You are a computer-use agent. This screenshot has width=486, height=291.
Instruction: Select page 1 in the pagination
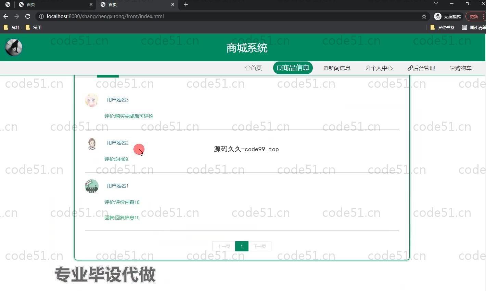click(x=242, y=246)
